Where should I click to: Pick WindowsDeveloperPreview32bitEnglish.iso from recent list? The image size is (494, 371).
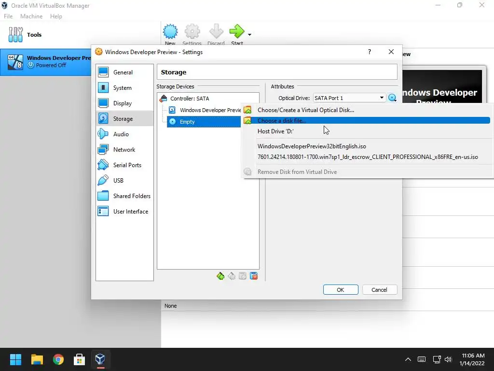[366, 146]
